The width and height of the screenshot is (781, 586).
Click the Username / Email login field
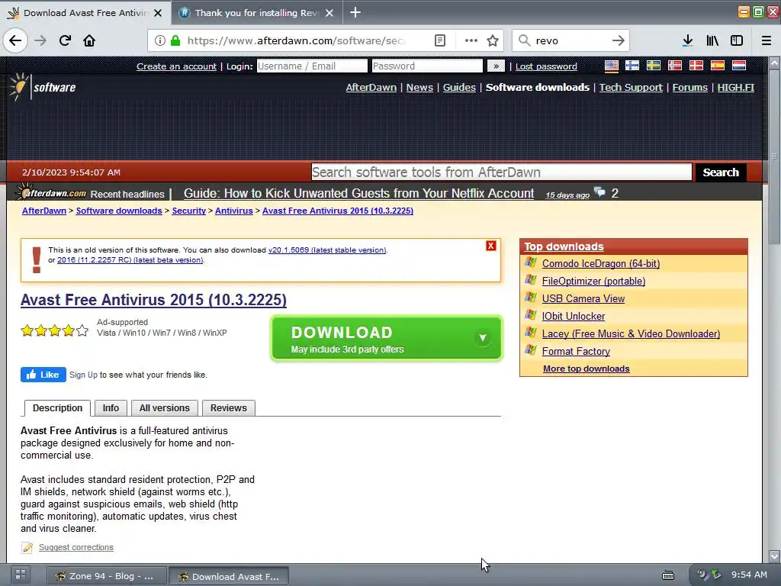[312, 66]
